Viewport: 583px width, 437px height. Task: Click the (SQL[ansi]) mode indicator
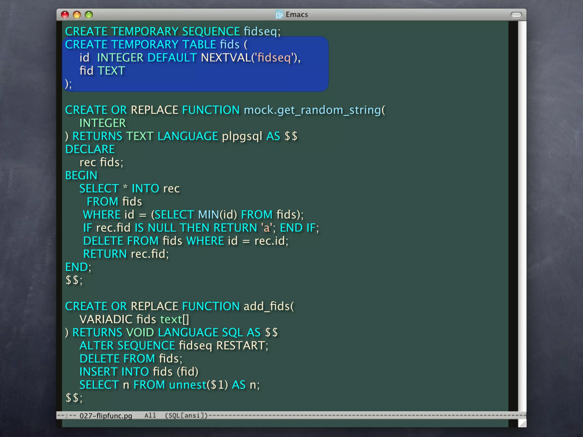(186, 415)
